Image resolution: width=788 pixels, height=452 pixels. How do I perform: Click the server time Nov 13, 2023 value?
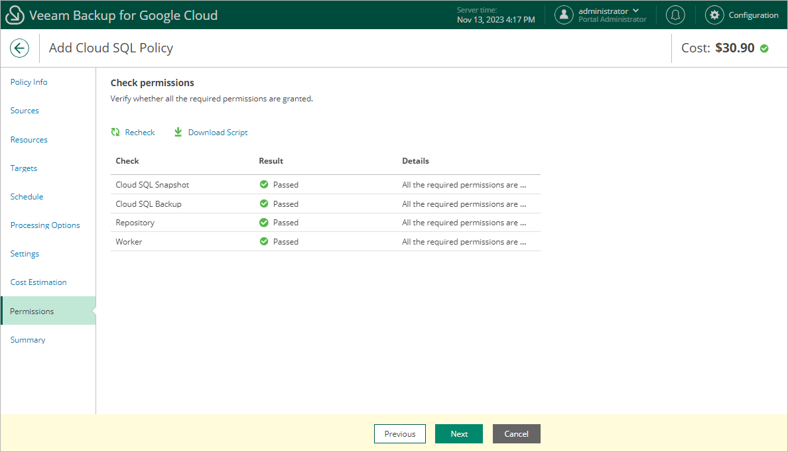tap(496, 20)
